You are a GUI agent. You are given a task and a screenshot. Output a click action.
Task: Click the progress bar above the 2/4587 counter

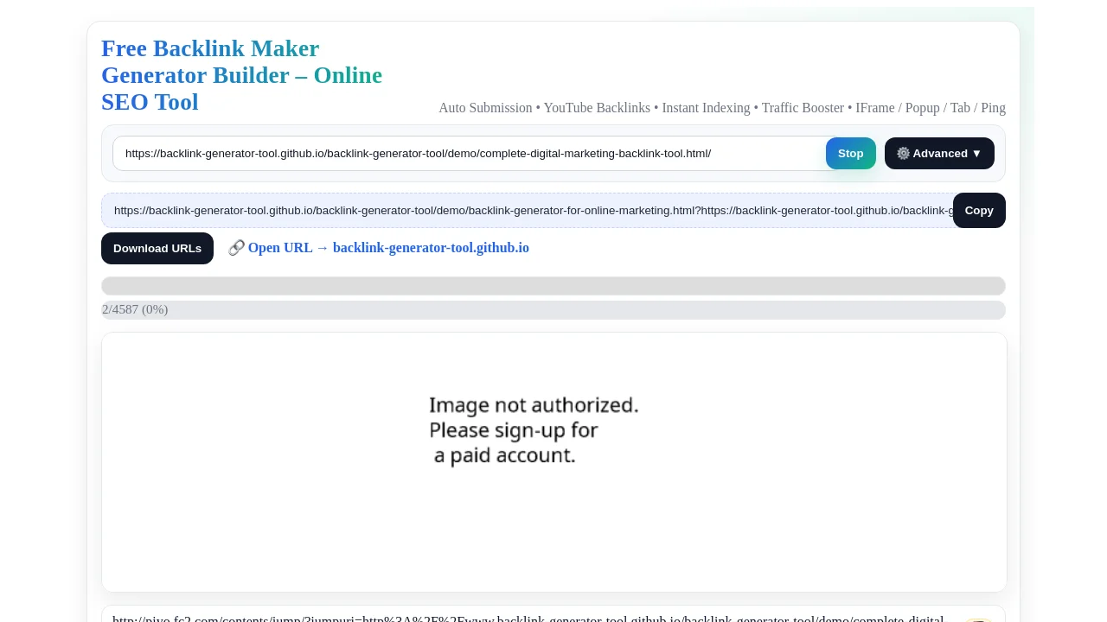coord(553,286)
